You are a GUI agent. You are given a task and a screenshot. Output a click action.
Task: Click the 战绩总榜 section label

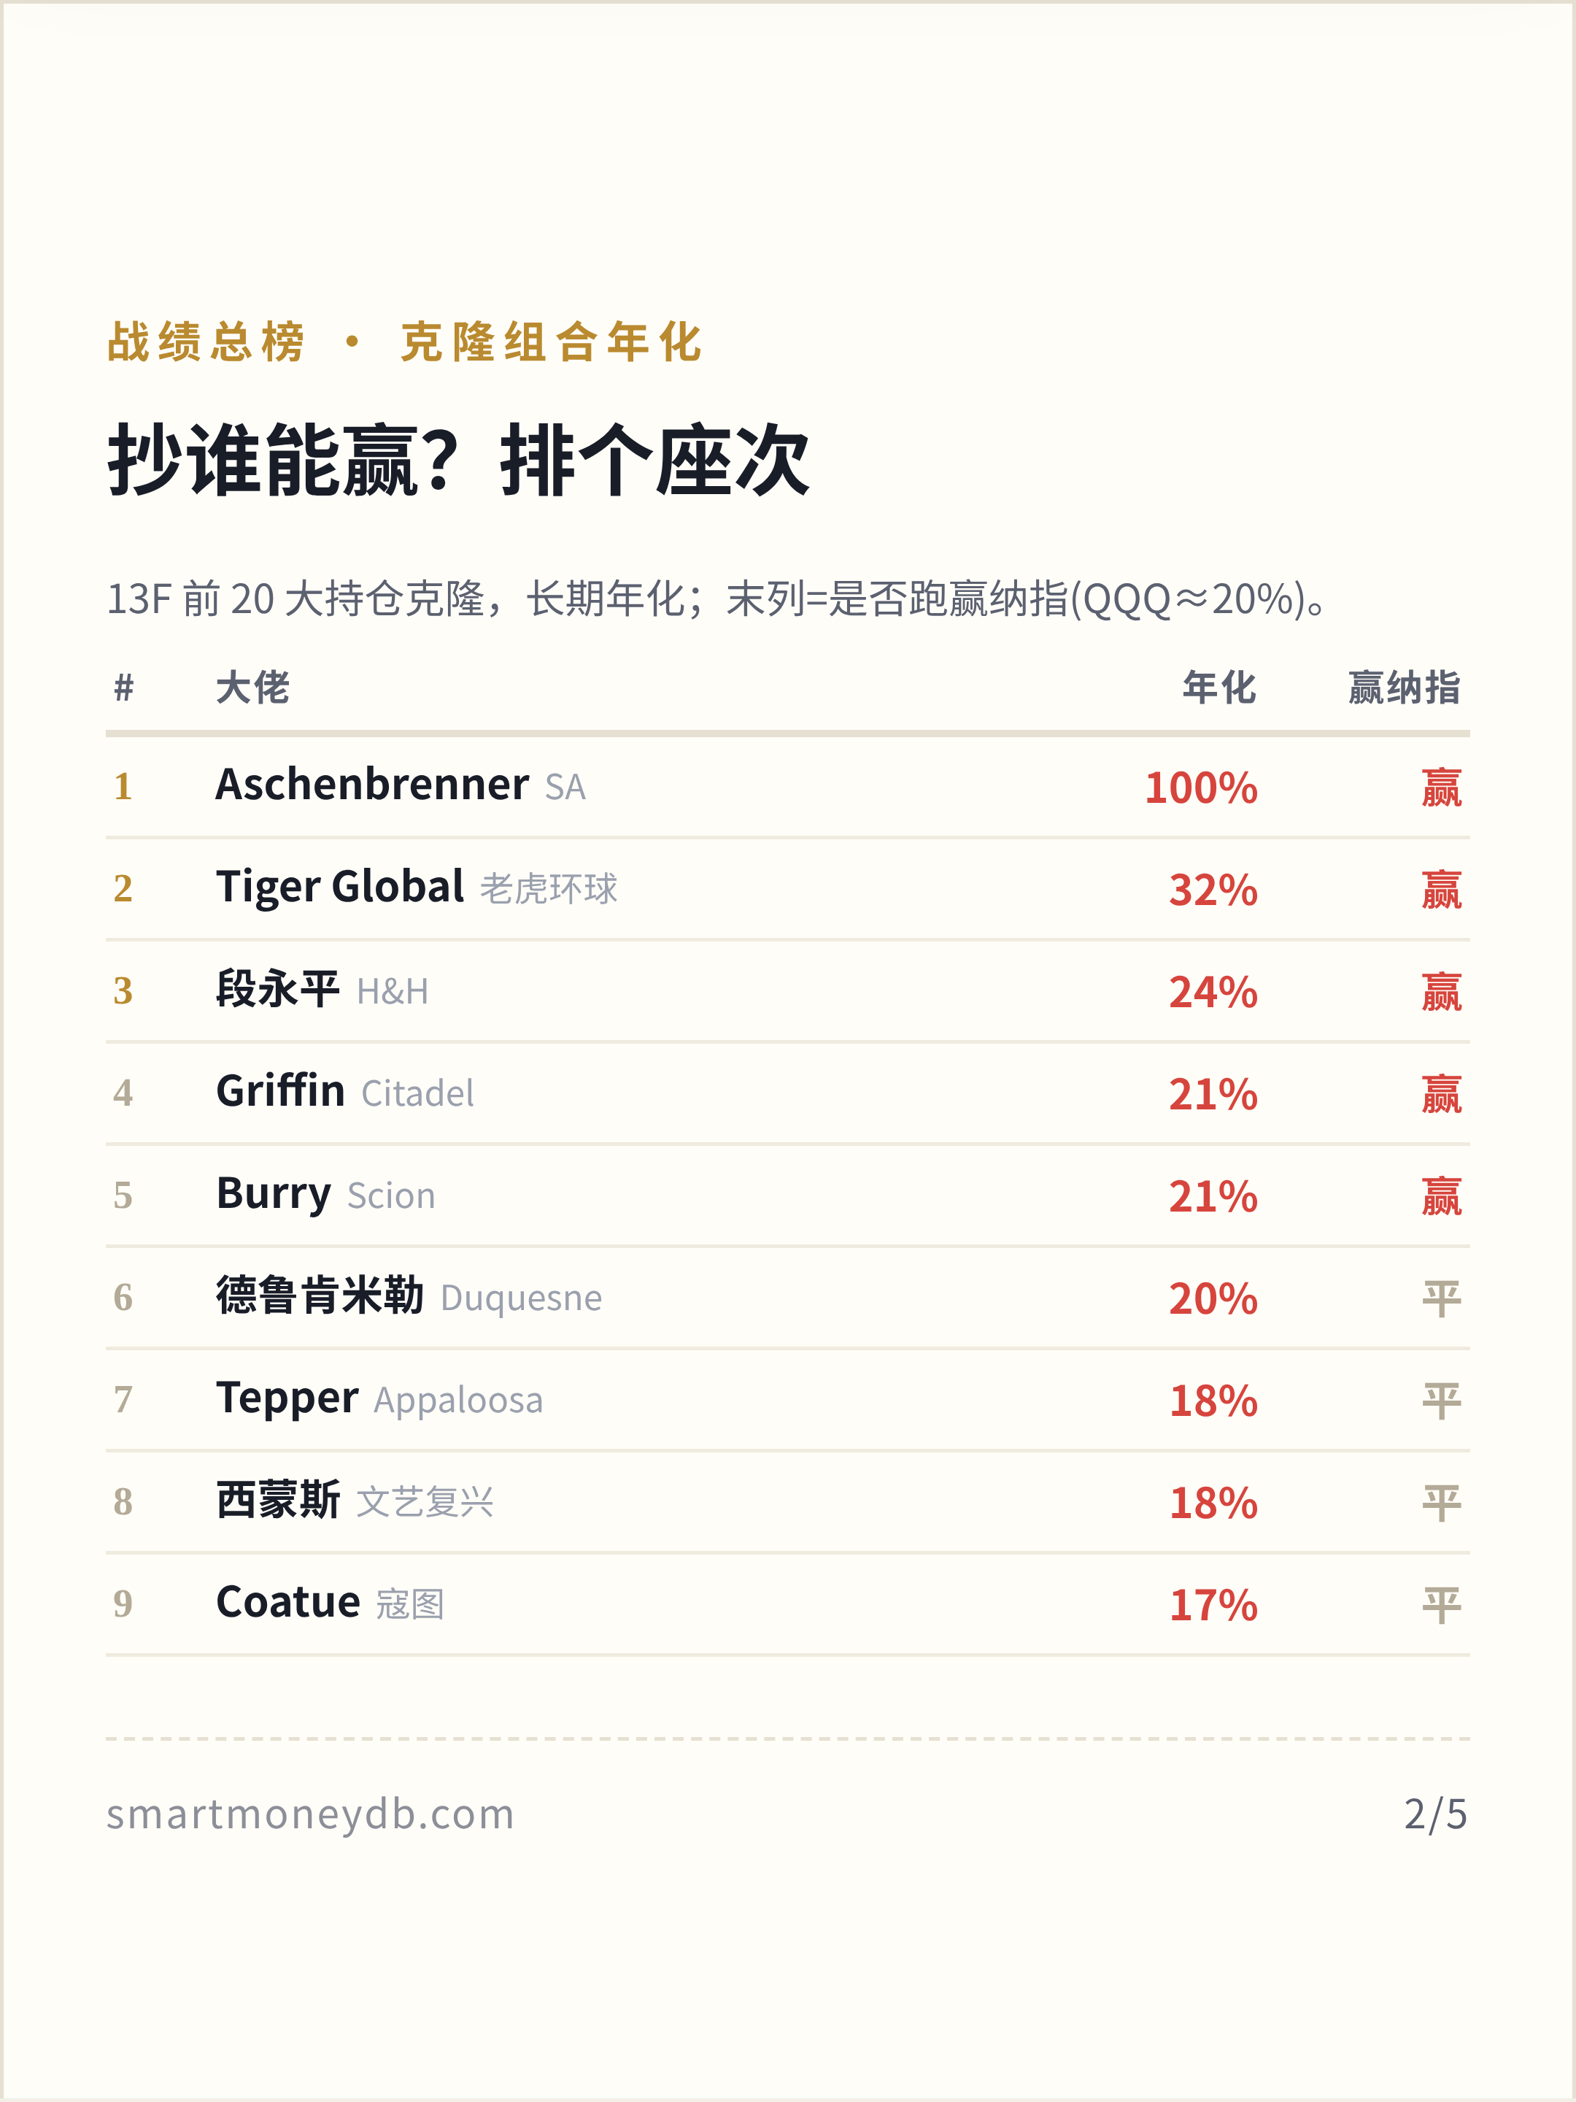(x=206, y=342)
